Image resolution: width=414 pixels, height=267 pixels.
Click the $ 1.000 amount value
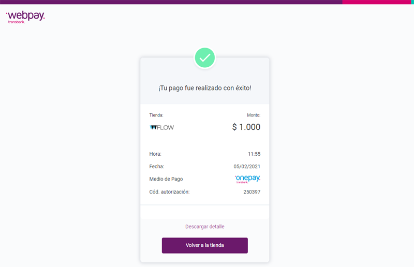point(246,127)
